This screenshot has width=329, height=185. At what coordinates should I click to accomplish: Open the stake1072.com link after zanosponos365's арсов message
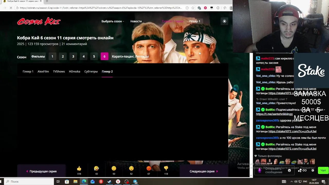(292, 149)
